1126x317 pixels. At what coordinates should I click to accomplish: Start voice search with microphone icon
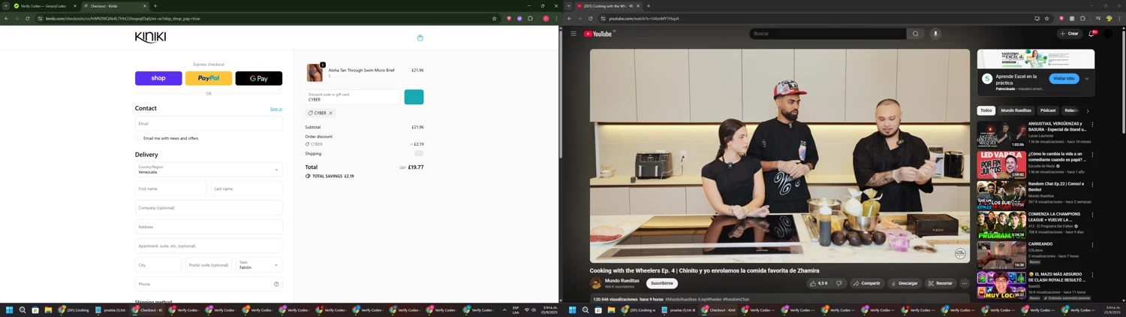[935, 34]
